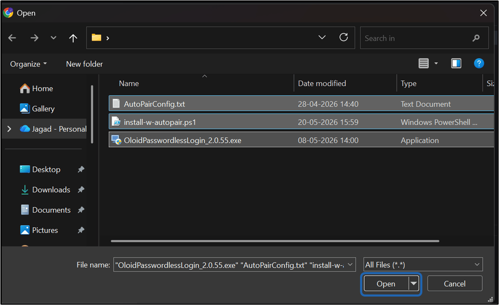The height and width of the screenshot is (305, 499).
Task: Open the address bar history dropdown
Action: (322, 38)
